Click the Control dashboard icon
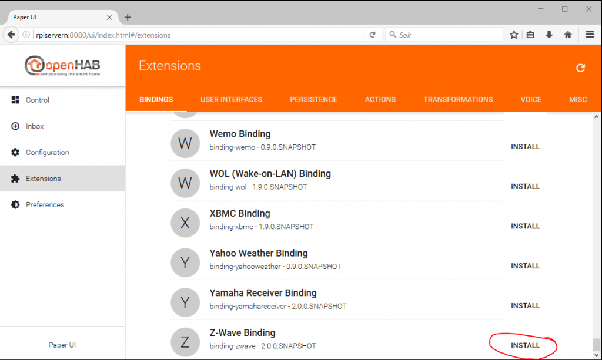 click(15, 100)
